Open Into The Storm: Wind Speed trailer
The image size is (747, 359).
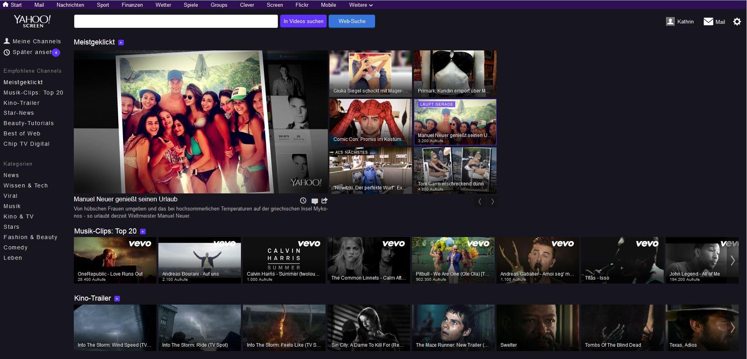coord(115,328)
